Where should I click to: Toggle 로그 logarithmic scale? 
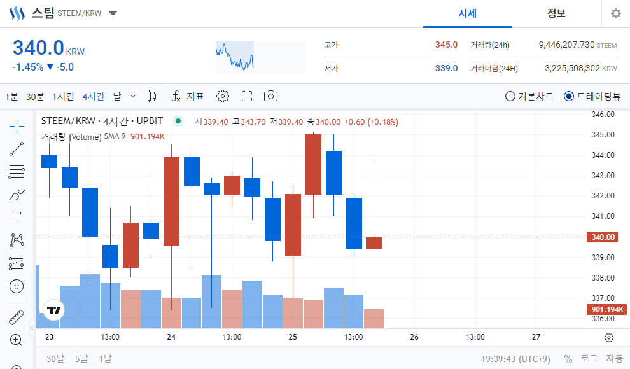click(x=589, y=359)
